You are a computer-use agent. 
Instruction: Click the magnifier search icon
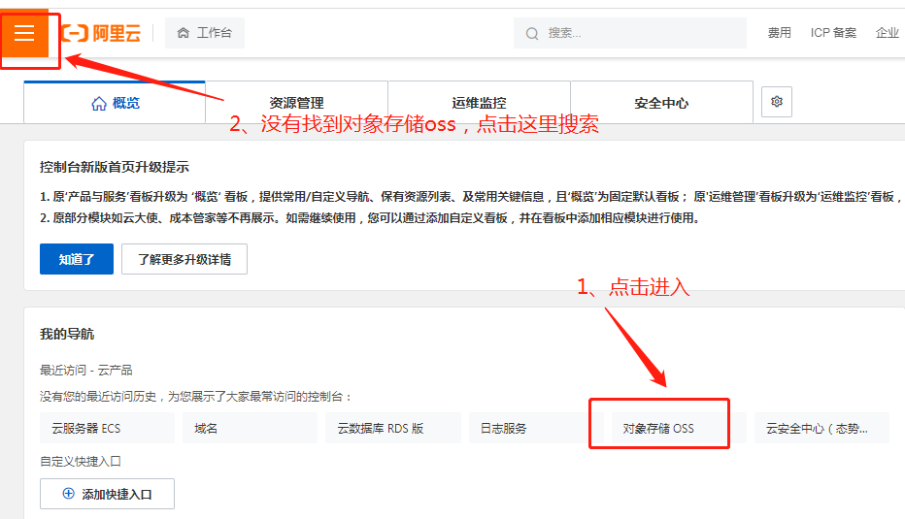tap(531, 33)
